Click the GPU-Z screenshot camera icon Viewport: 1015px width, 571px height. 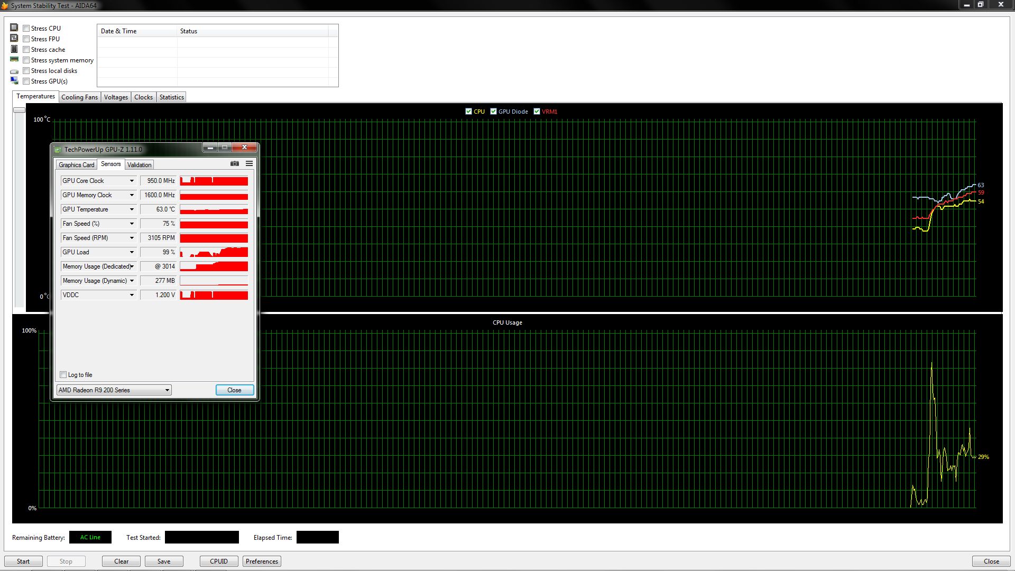pos(235,164)
